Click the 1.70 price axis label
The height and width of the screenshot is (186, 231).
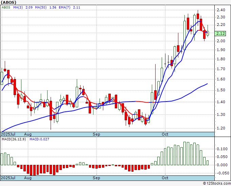[221, 69]
